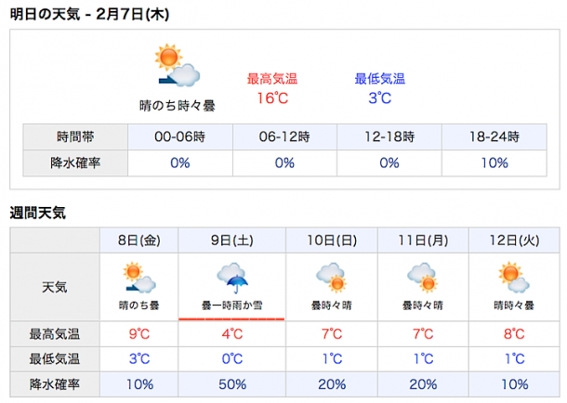This screenshot has height=403, width=567.
Task: Click the 16℃ maximum temperature value
Action: coord(272,98)
